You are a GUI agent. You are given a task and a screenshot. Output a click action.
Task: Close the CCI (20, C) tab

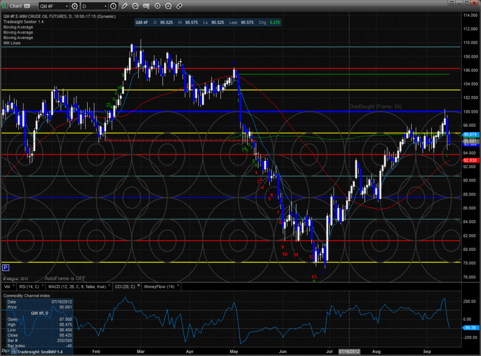pos(138,286)
